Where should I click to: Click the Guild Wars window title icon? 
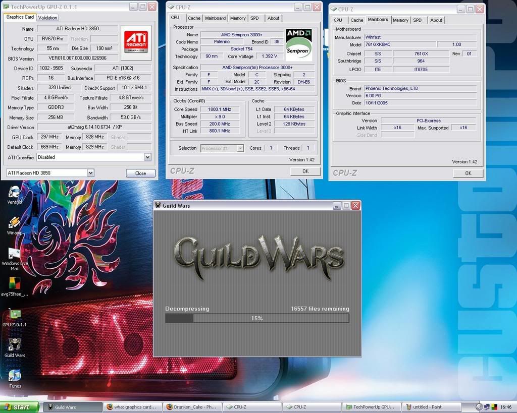[x=158, y=206]
